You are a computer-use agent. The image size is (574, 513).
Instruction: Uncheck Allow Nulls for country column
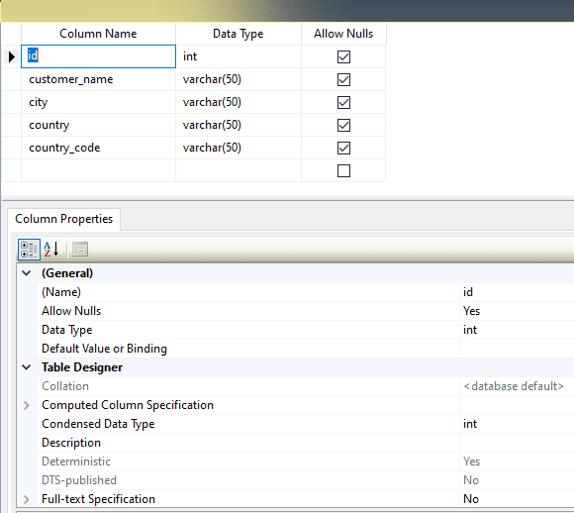click(x=343, y=125)
